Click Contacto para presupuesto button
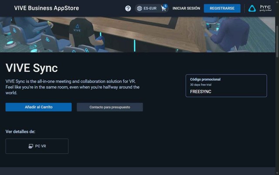 (110, 107)
